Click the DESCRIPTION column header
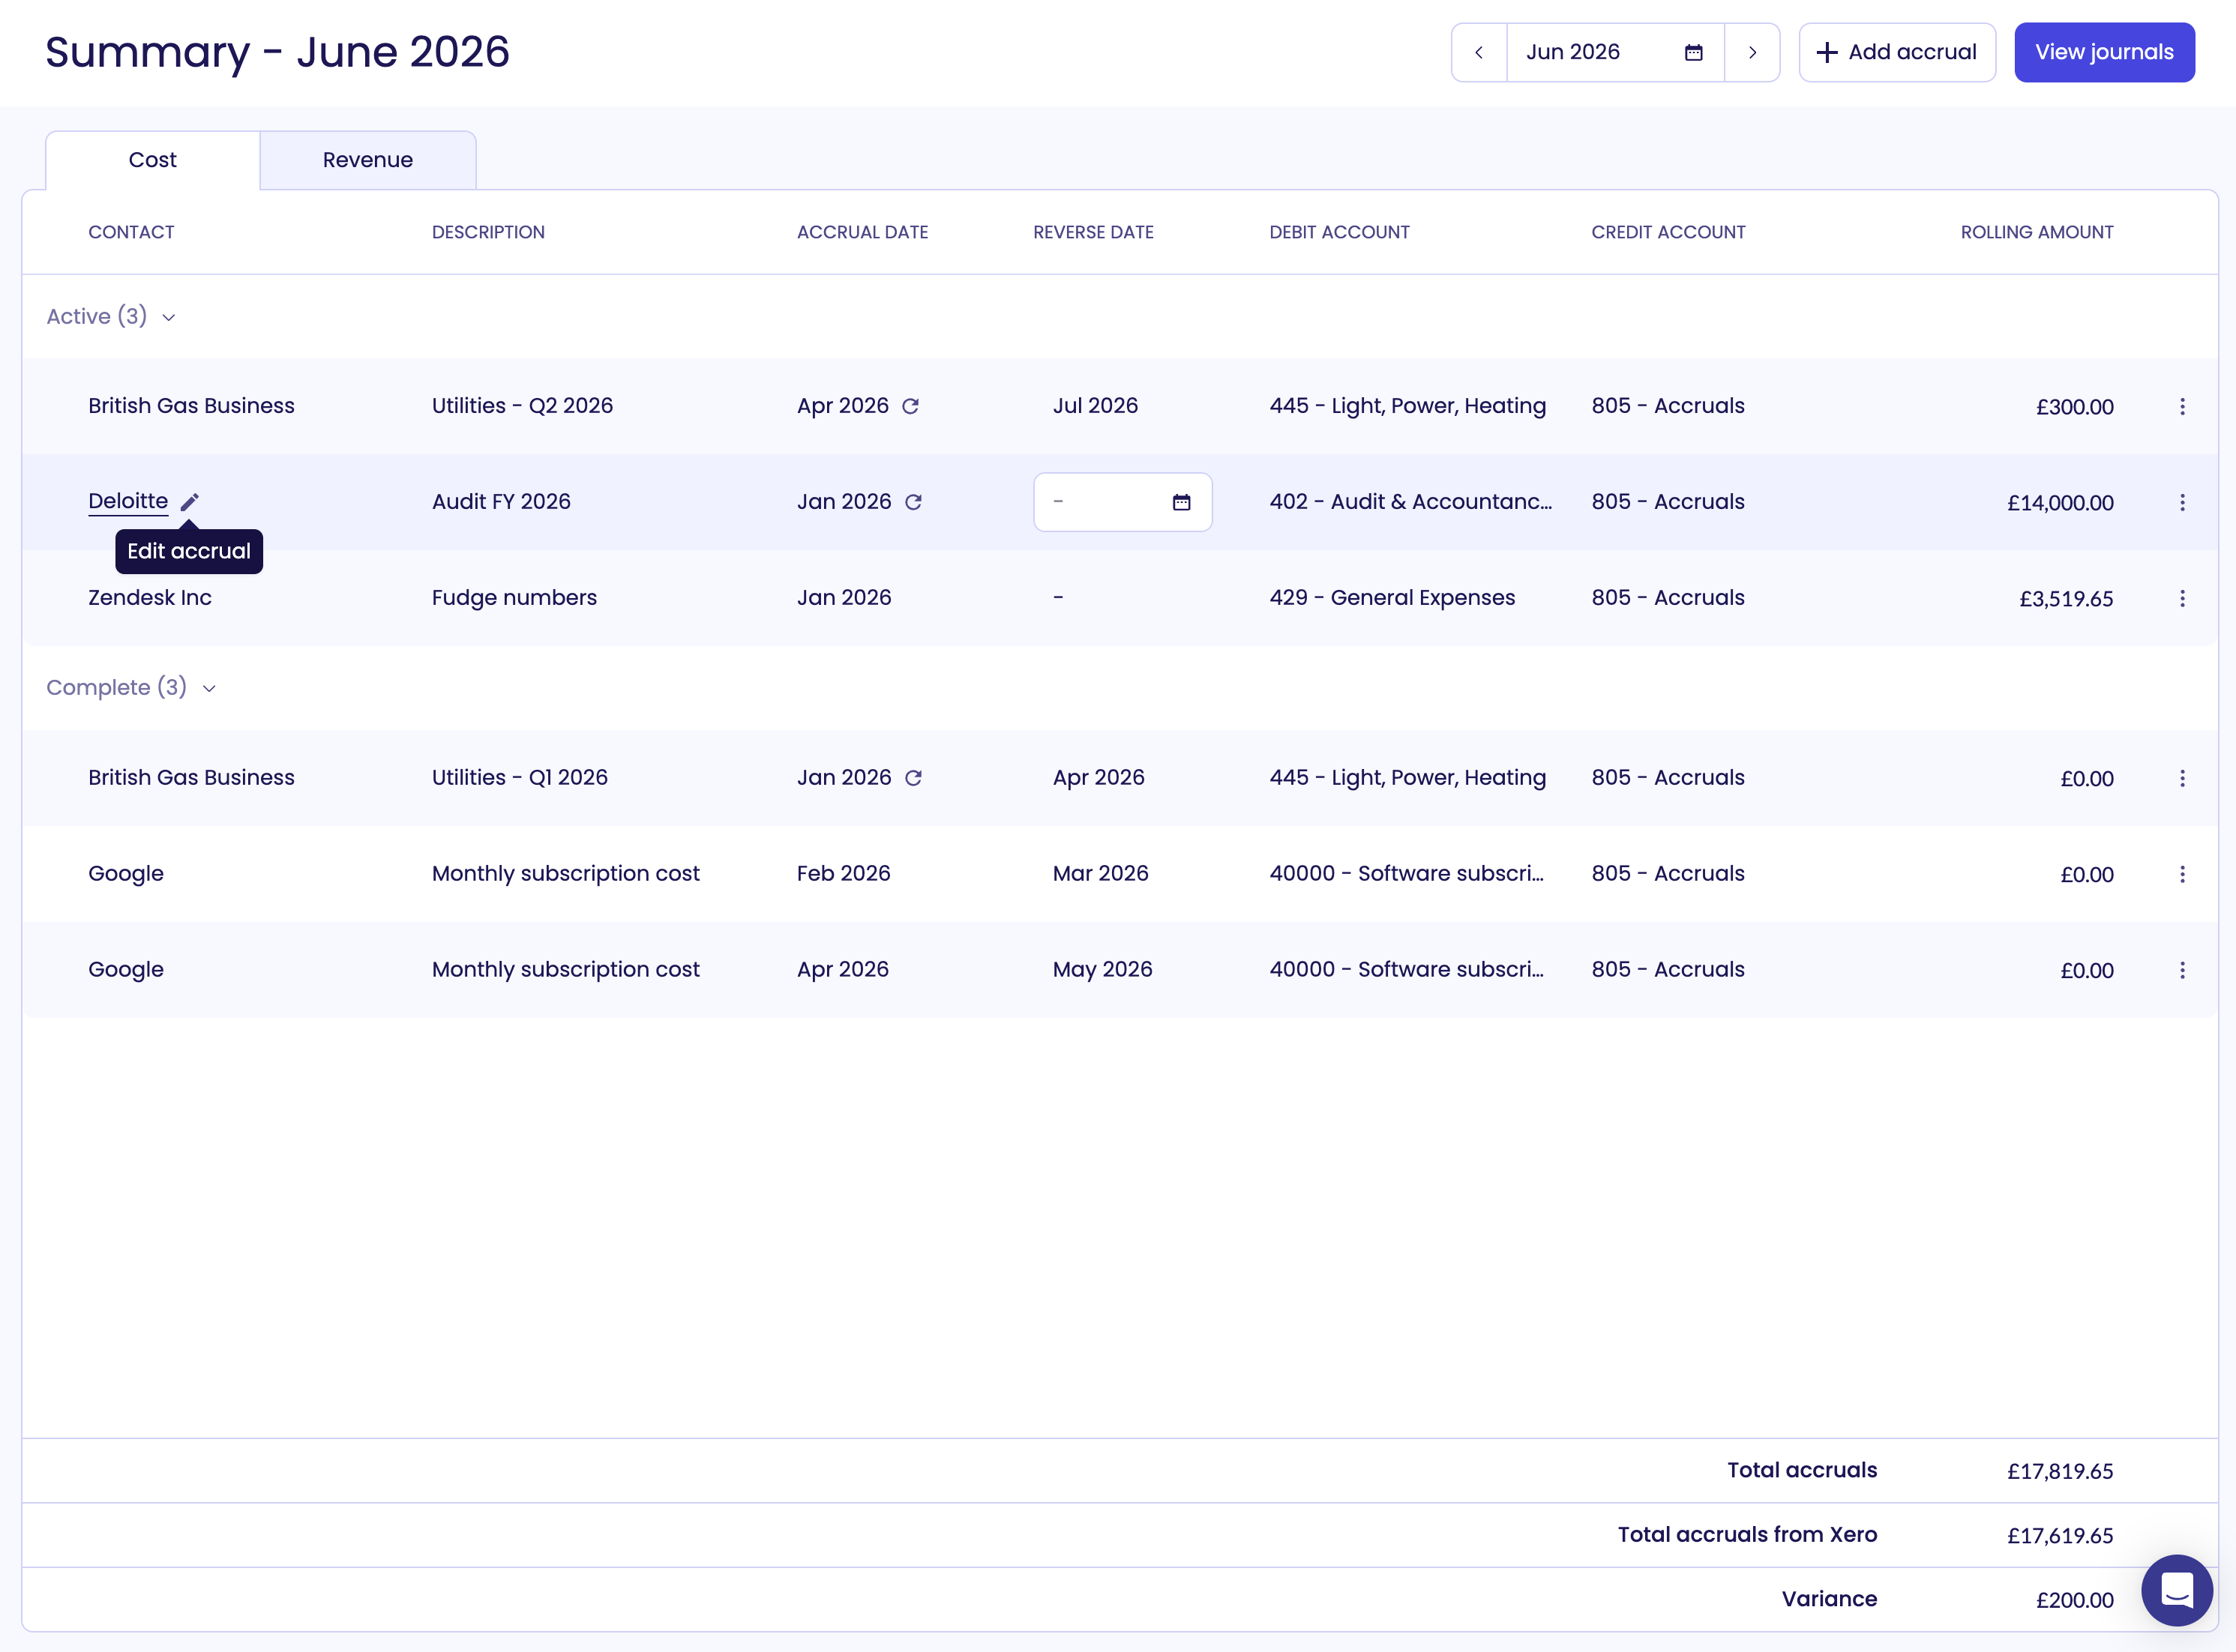The image size is (2236, 1652). pos(488,232)
